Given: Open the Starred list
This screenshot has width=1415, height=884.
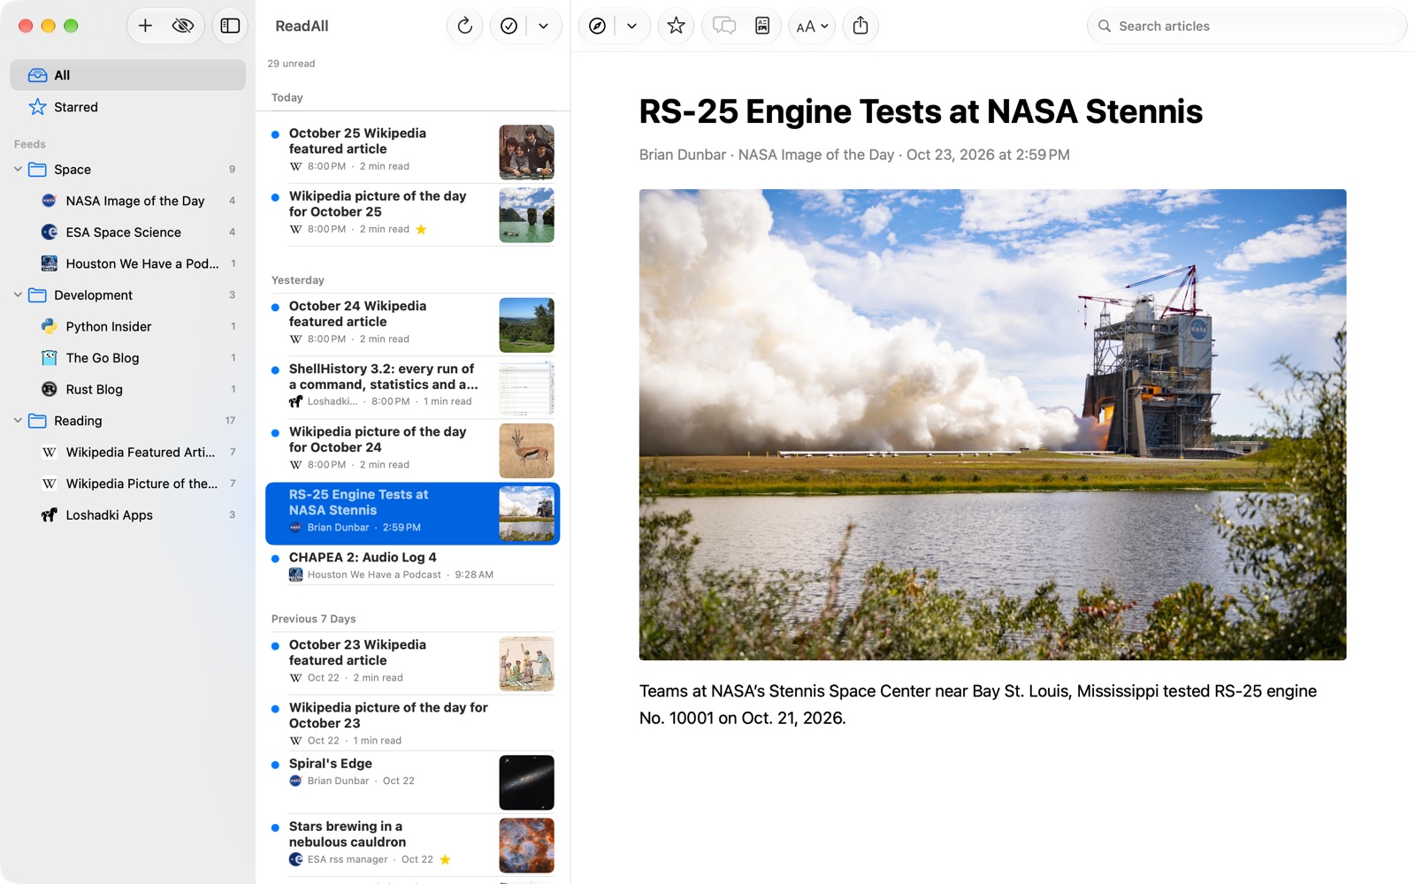Looking at the screenshot, I should pos(127,107).
